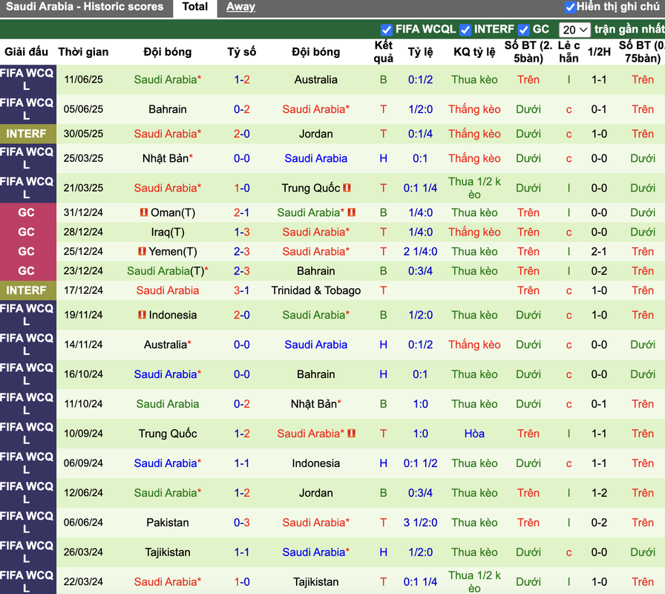665x594 pixels.
Task: Click the red card icon before Indonesia 19/11/24
Action: [142, 315]
